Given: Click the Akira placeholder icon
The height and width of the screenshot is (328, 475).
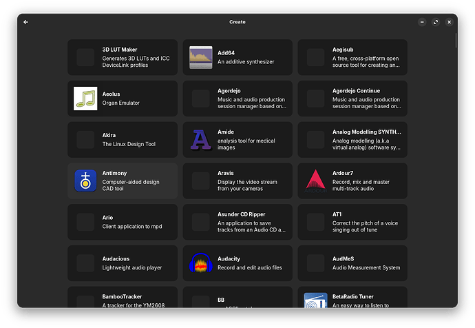Looking at the screenshot, I should [85, 140].
